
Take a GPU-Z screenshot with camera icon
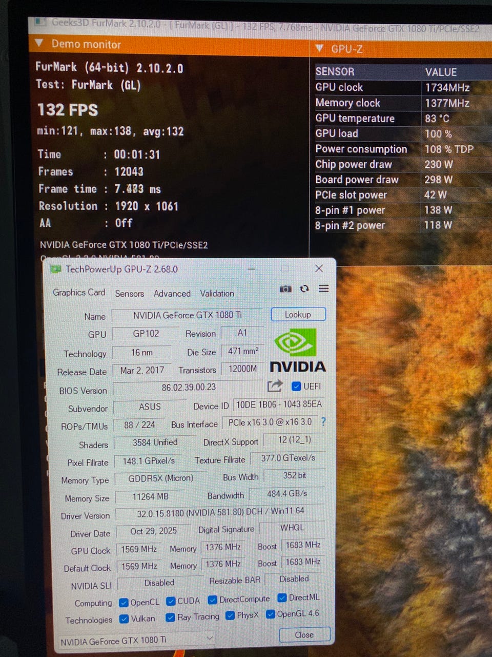click(285, 289)
